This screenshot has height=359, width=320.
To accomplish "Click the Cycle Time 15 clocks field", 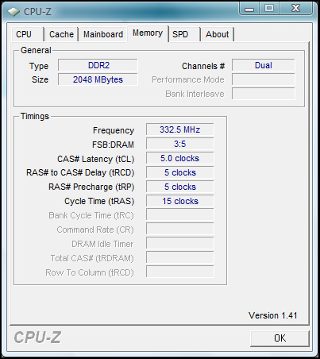I will click(180, 201).
